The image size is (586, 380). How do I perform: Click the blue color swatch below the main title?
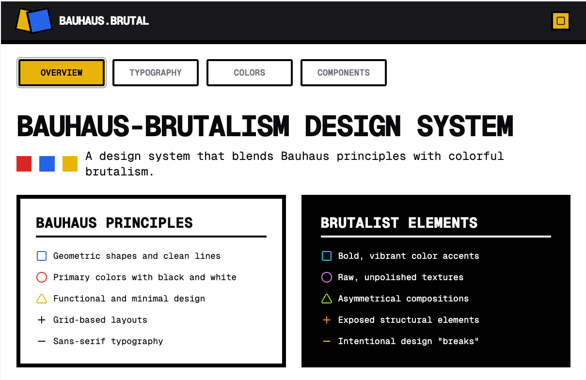(47, 163)
